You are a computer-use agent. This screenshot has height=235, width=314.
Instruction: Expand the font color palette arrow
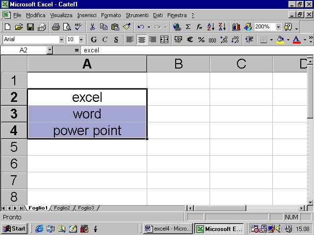[x=305, y=40]
